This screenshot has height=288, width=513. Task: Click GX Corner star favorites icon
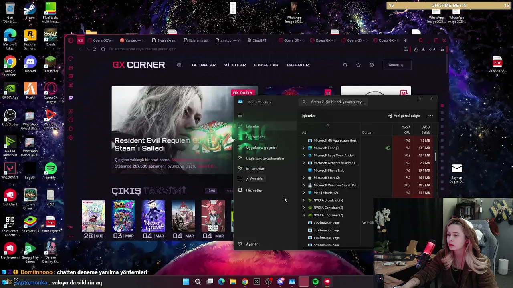click(358, 65)
